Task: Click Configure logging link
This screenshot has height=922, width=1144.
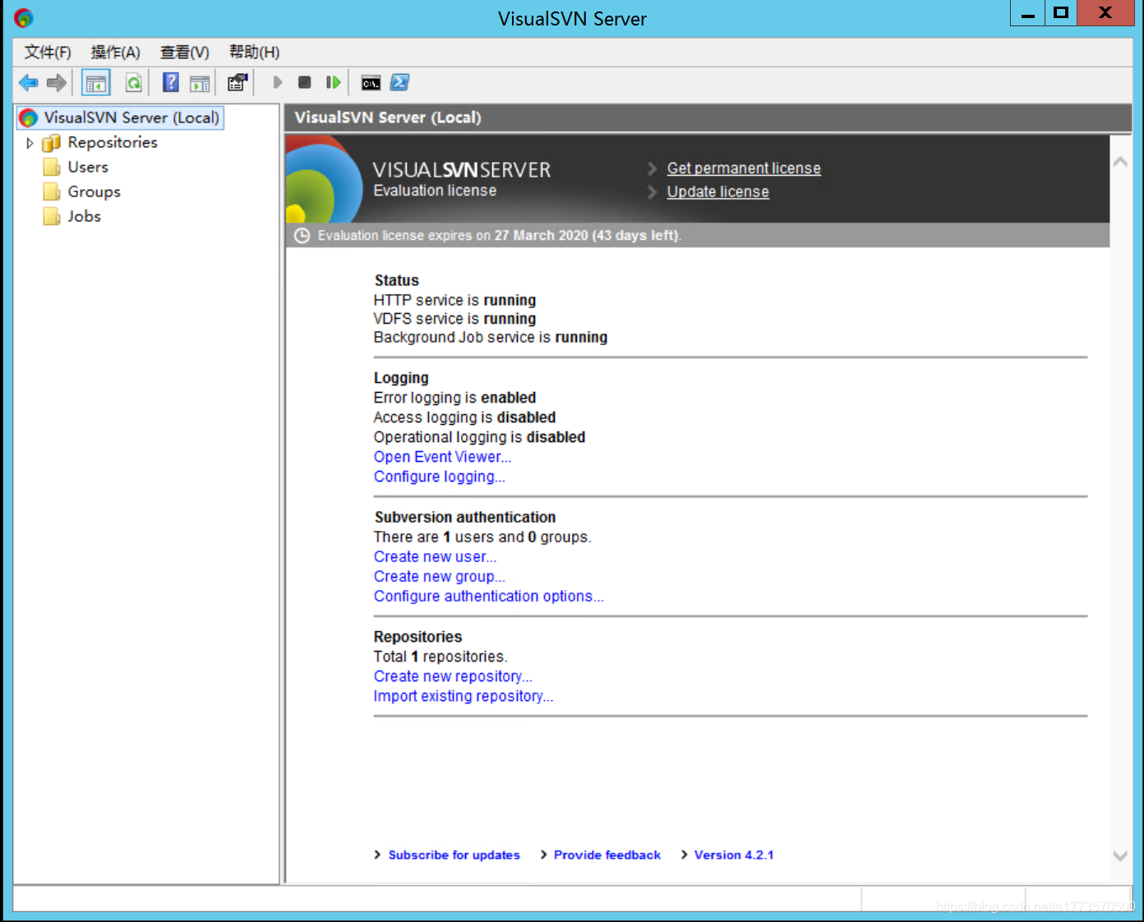Action: (x=440, y=477)
